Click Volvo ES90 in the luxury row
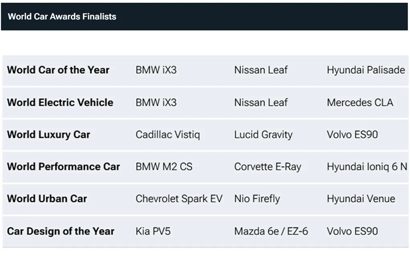The image size is (410, 274). pos(352,135)
